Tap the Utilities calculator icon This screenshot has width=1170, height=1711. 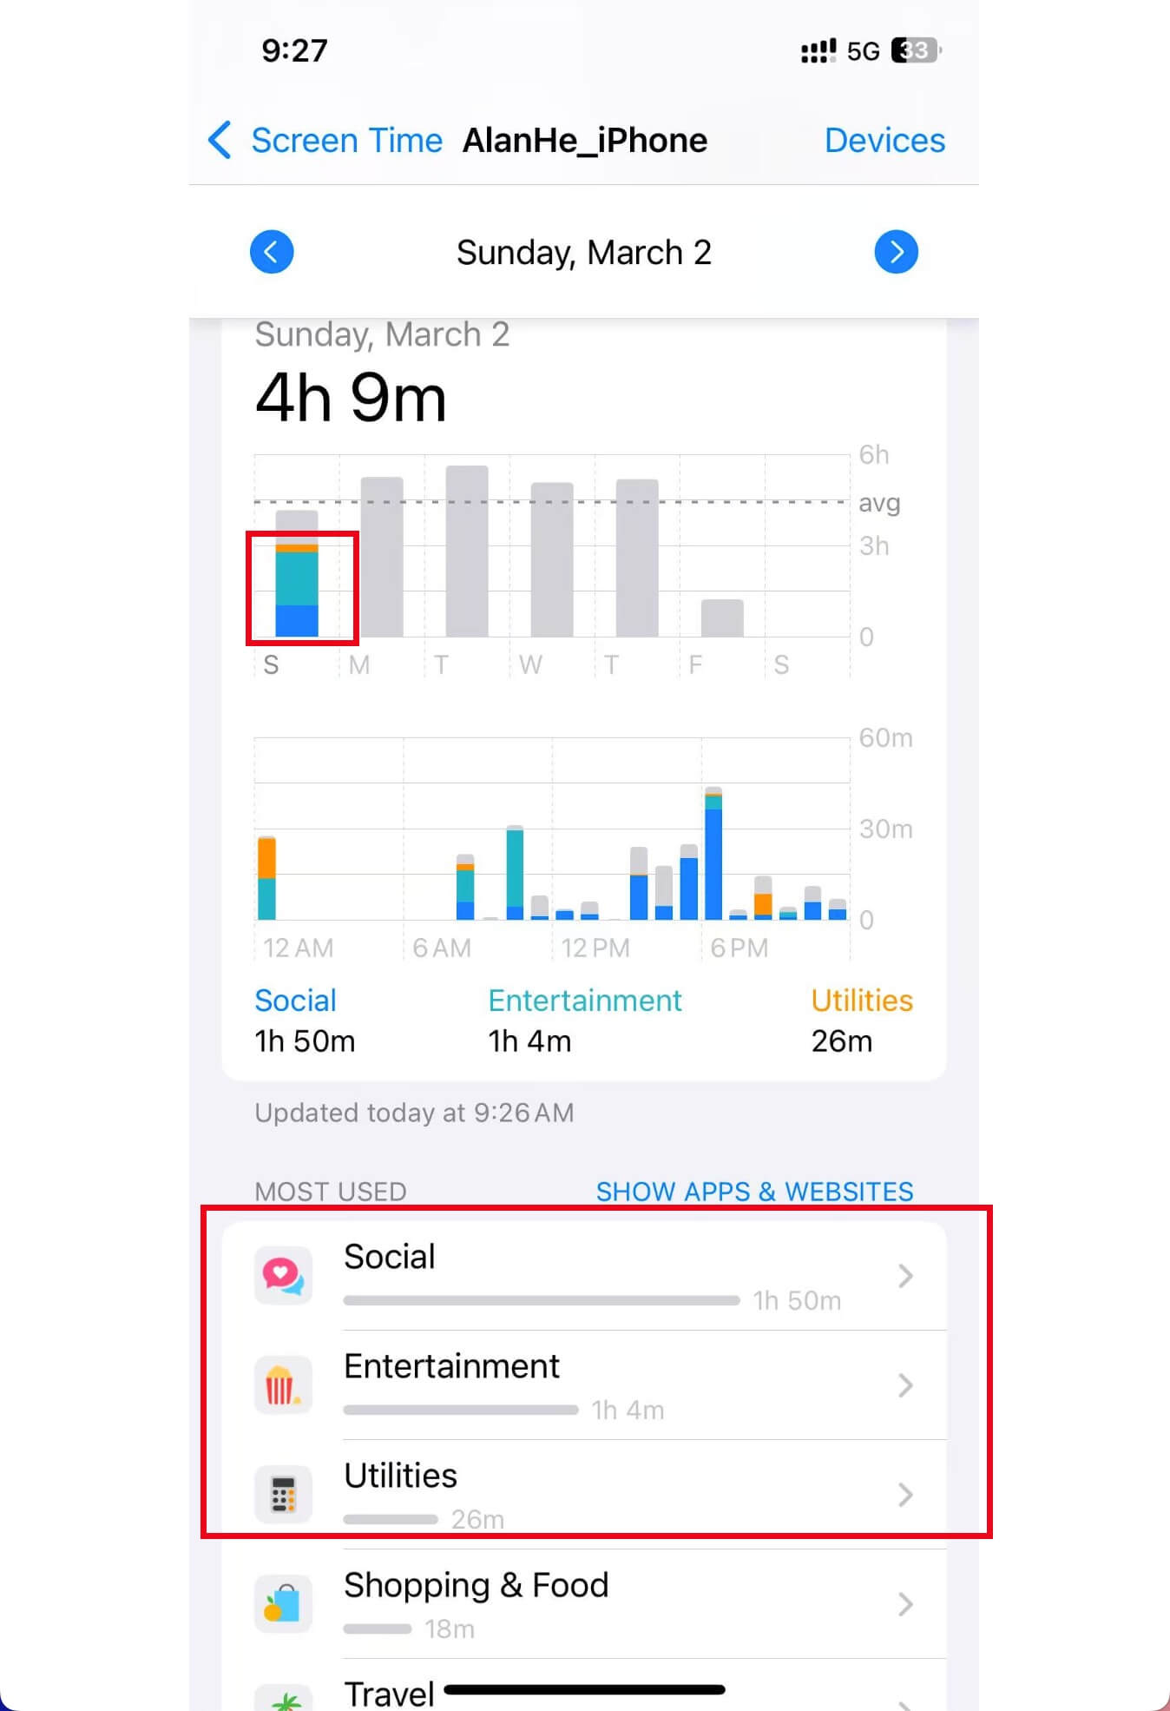[x=283, y=1494]
